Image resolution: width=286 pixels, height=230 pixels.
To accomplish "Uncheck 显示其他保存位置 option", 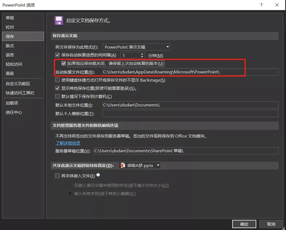I will 57,88.
